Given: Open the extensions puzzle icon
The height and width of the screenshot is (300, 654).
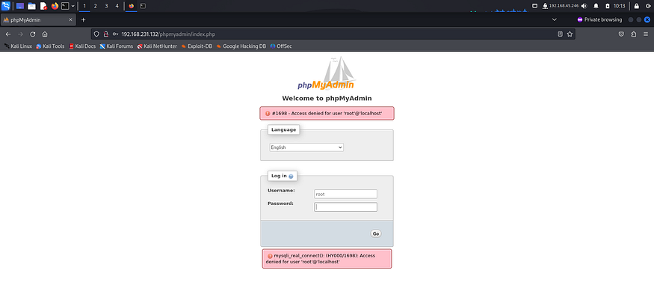Looking at the screenshot, I should (634, 34).
